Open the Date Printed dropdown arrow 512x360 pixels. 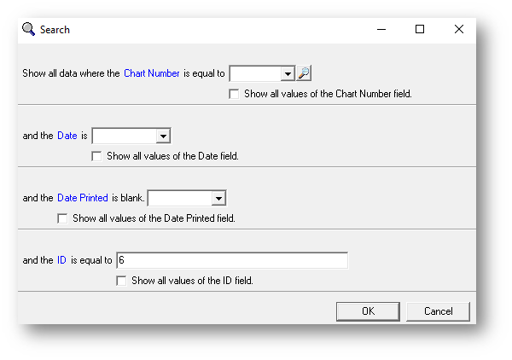tap(218, 198)
